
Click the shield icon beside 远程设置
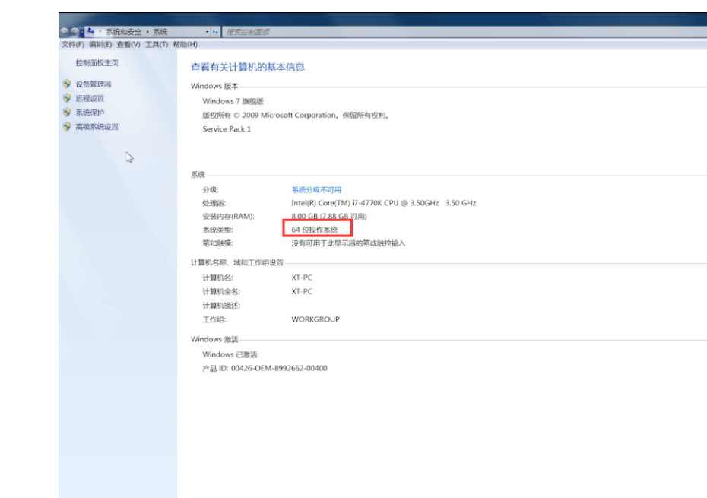[67, 98]
